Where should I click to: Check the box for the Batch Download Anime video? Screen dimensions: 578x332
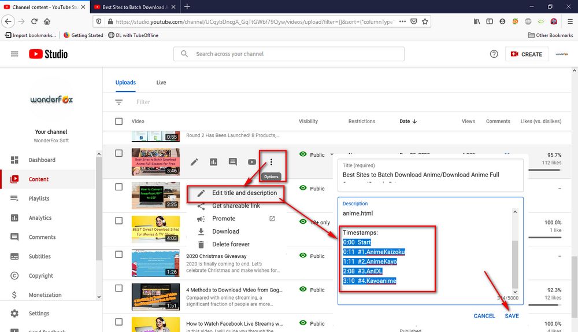pos(118,153)
